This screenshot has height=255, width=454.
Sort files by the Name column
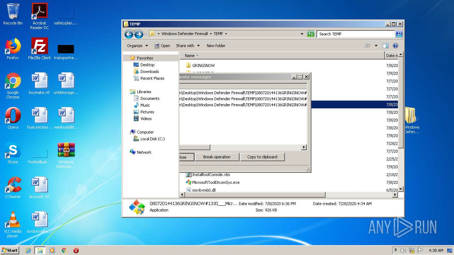coord(282,56)
